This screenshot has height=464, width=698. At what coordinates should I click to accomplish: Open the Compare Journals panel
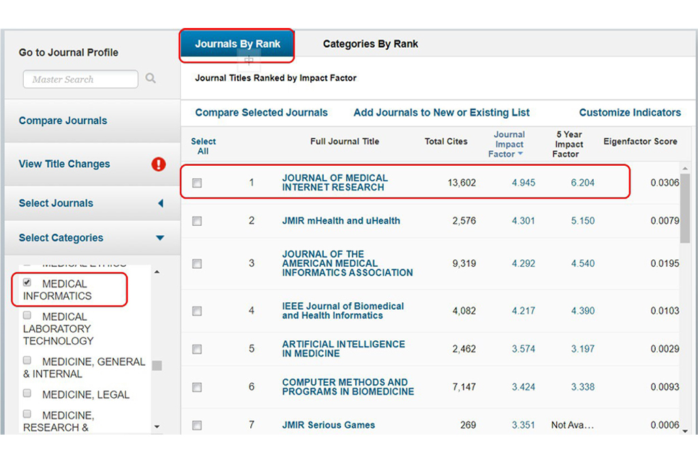(x=63, y=121)
